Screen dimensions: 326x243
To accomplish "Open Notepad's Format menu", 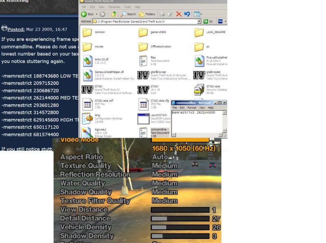I will click(192, 107).
